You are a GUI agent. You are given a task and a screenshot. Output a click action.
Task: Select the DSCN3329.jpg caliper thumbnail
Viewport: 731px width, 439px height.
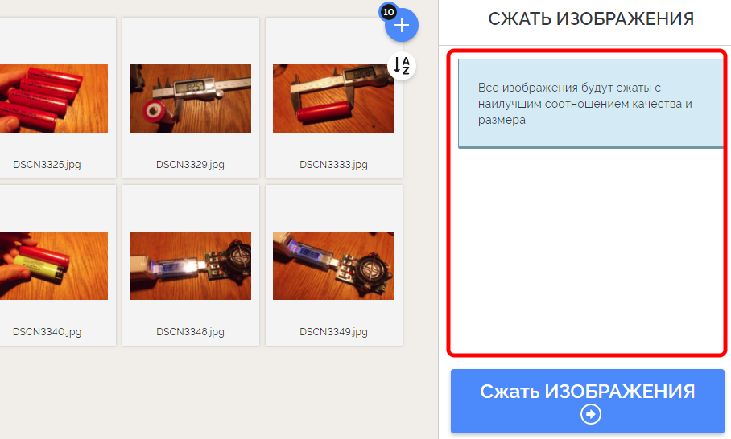(190, 98)
